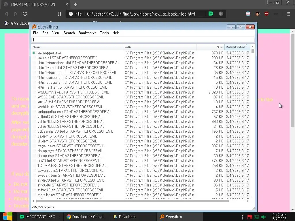Viewport: 295px width, 221px height.
Task: Select xhtml1-strict.dtd.STARVSTHEFORCESOFEVIL file
Action: click(74, 68)
